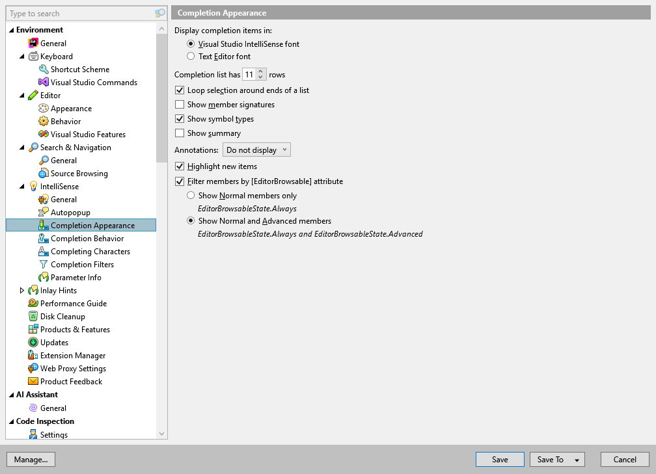Expand the Inlay Hints node

pyautogui.click(x=21, y=290)
